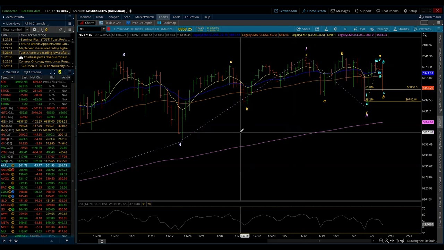
Task: Add a new account tab with plus
Action: pyautogui.click(x=130, y=11)
